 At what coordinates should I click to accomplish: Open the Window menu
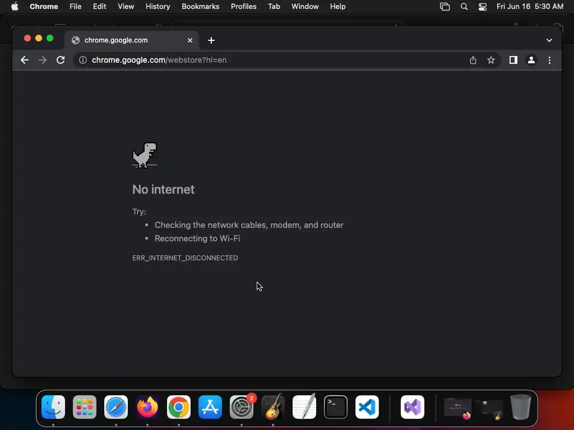tap(305, 7)
